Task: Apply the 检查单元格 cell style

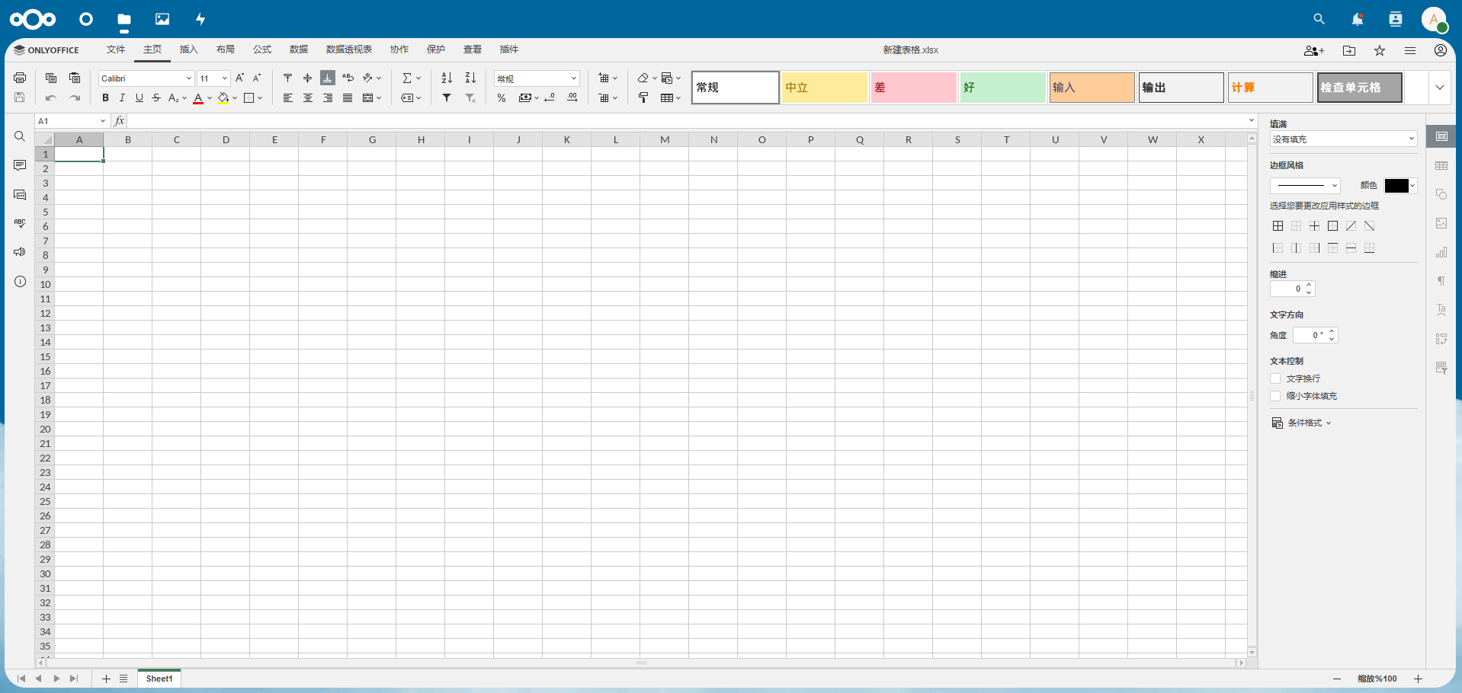Action: point(1360,88)
